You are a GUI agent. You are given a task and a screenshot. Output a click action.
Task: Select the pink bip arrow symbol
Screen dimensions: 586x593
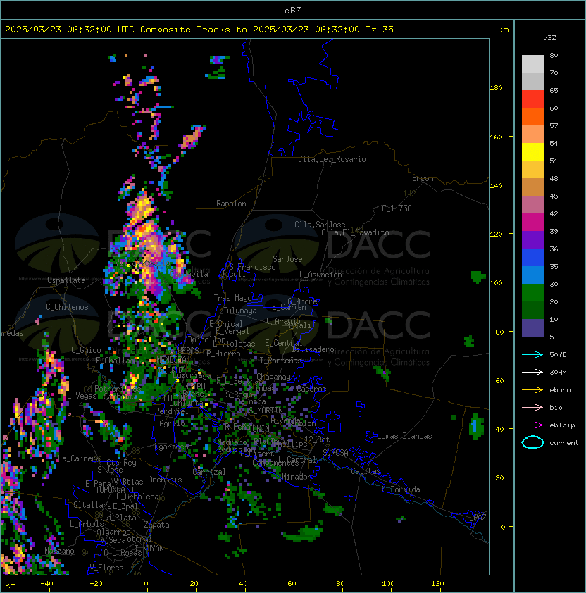[x=532, y=407]
